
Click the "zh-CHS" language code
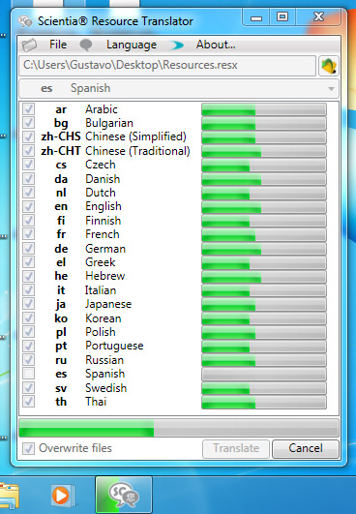(61, 136)
